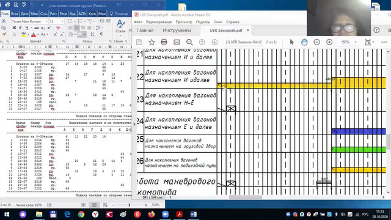The width and height of the screenshot is (391, 220).
Task: Click Increase Indent icon in Word
Action: [x=108, y=21]
